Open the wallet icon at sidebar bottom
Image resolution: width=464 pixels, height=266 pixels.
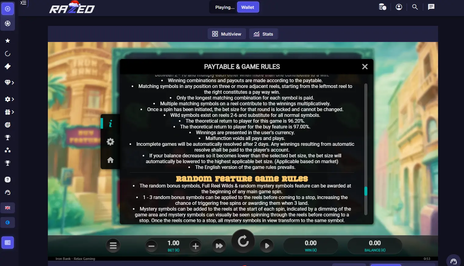[8, 243]
